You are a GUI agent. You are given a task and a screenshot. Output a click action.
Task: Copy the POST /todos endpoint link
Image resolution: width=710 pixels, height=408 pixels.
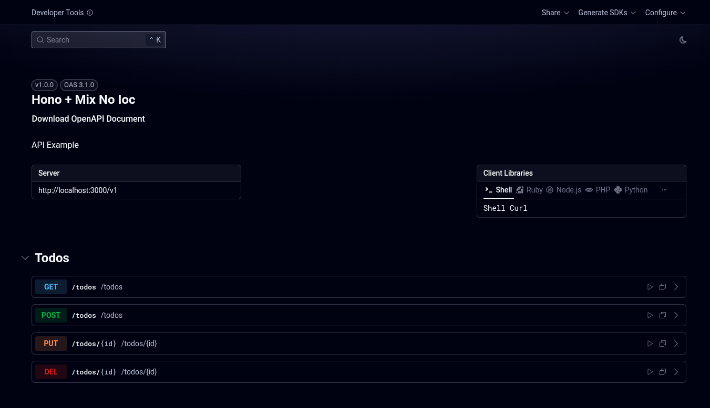coord(663,315)
